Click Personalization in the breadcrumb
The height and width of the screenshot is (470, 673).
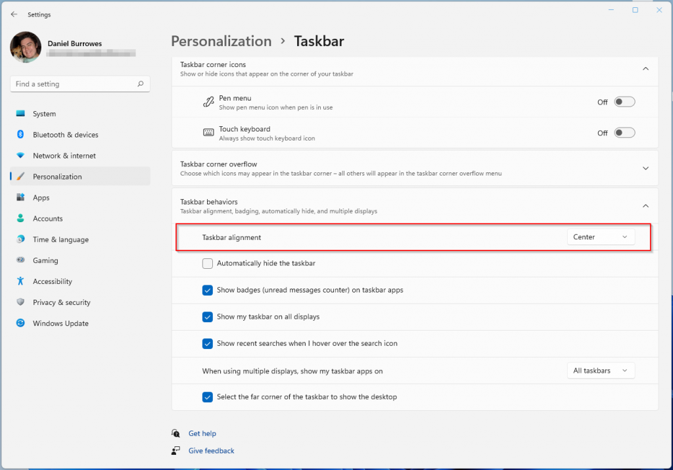[221, 41]
